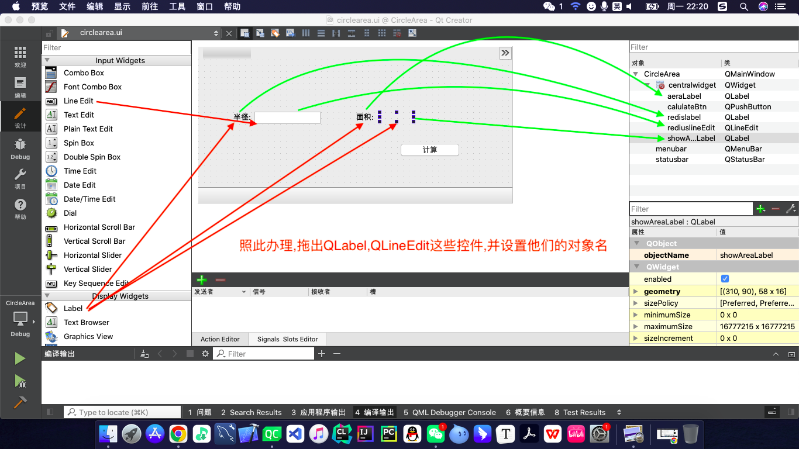Open the 欢迎 (Welcome) mode
The image size is (799, 449).
pyautogui.click(x=20, y=57)
